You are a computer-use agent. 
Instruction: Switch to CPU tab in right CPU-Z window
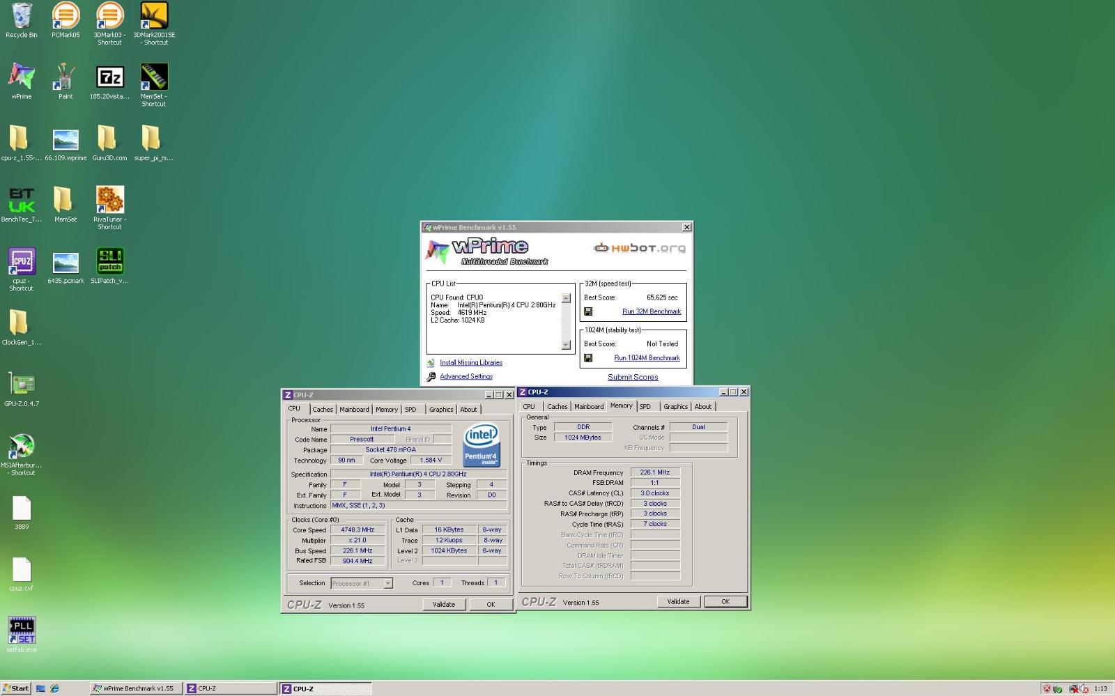point(529,407)
